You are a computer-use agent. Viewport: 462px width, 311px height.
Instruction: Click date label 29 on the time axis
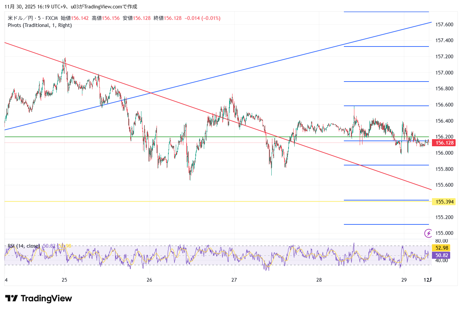tap(404, 280)
